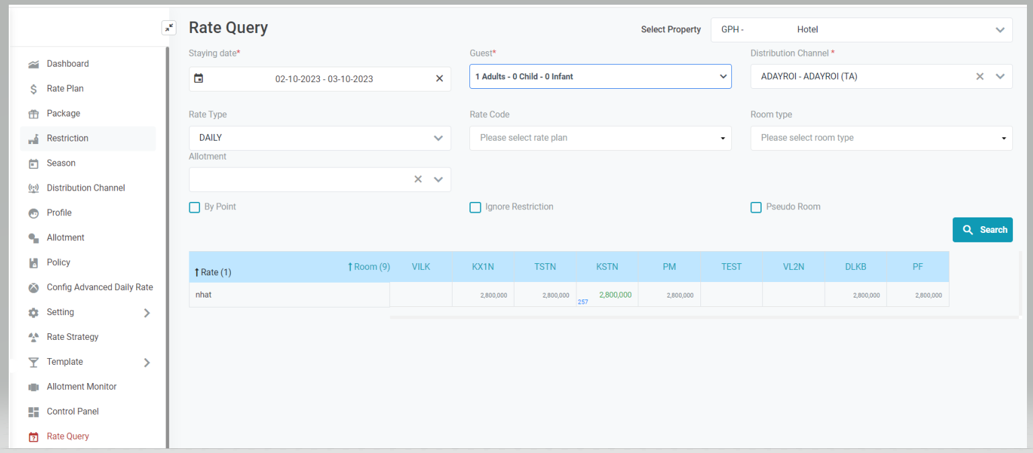Click the Rate Plan dollar icon
This screenshot has height=453, width=1033.
click(x=34, y=89)
